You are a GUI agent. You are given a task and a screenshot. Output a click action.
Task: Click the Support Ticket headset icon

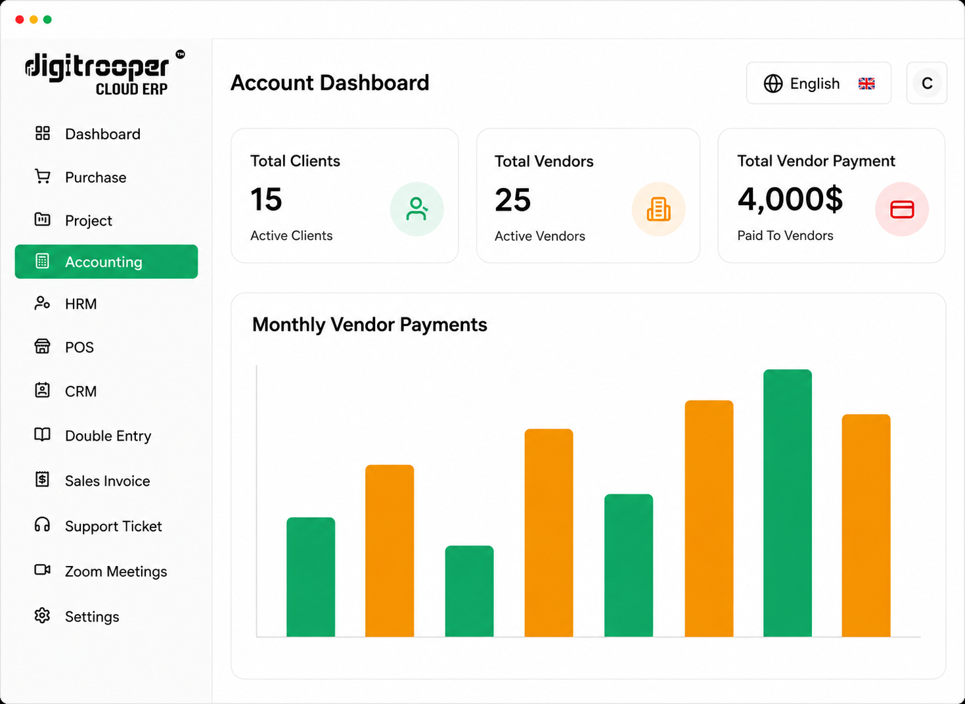click(x=43, y=525)
